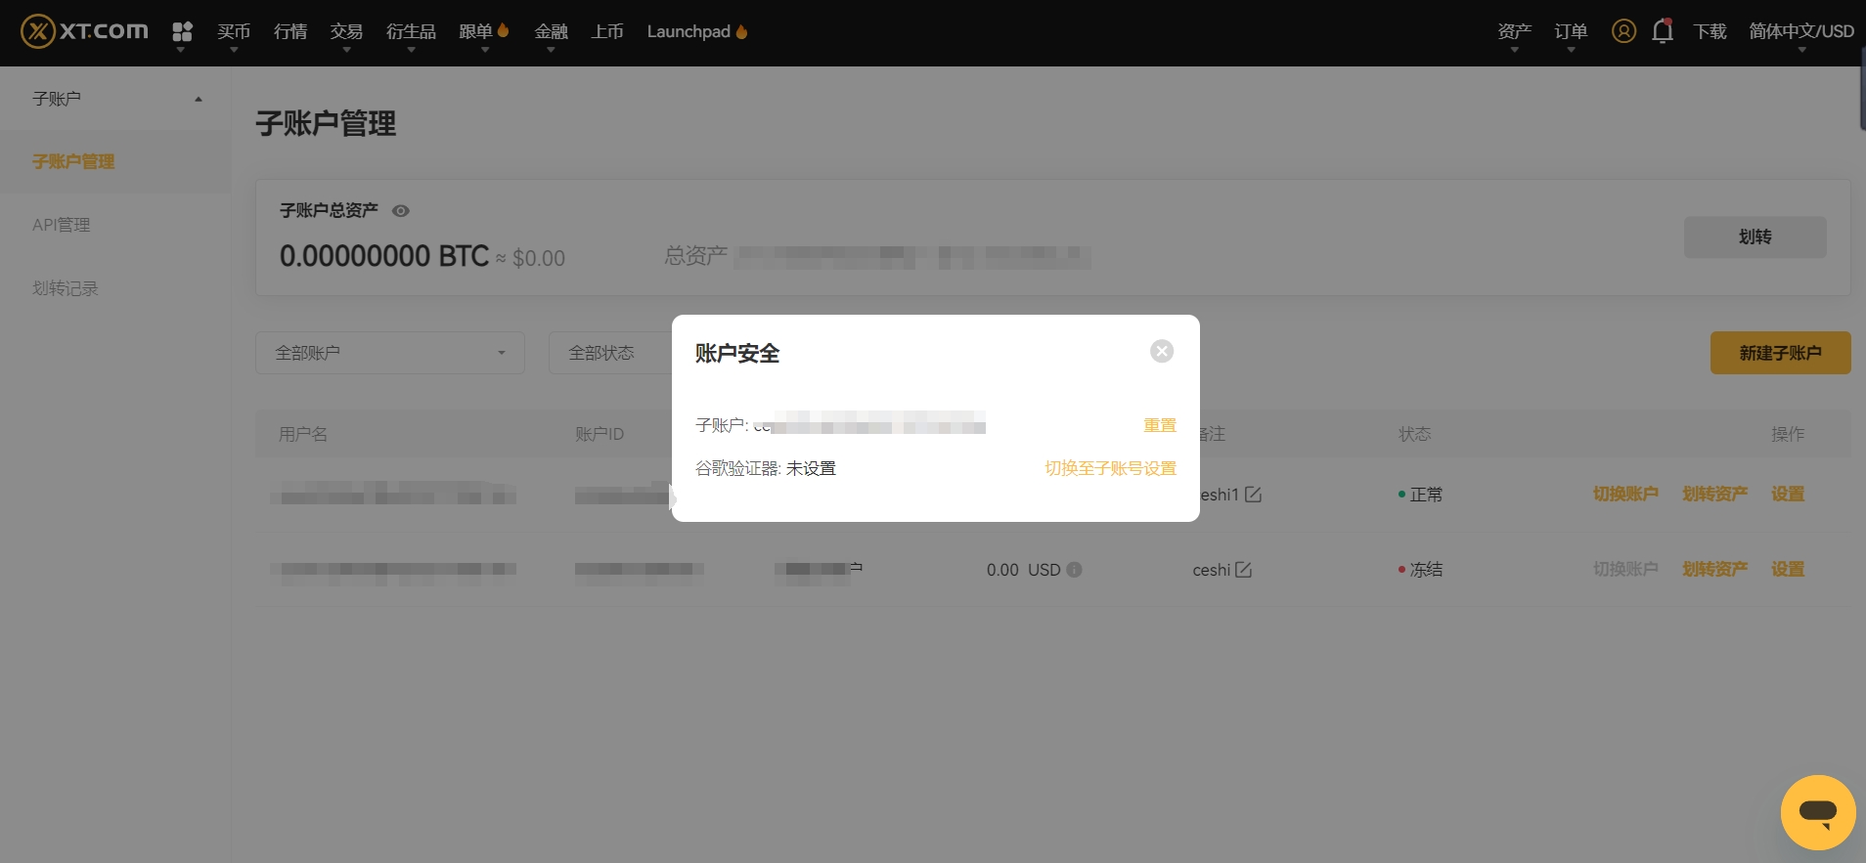Click 重置 in the 账户安全 dialog
The width and height of the screenshot is (1866, 863).
(x=1160, y=425)
